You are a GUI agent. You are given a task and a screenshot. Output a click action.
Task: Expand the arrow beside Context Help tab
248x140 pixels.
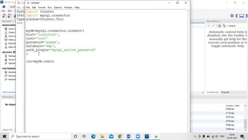tap(203, 93)
